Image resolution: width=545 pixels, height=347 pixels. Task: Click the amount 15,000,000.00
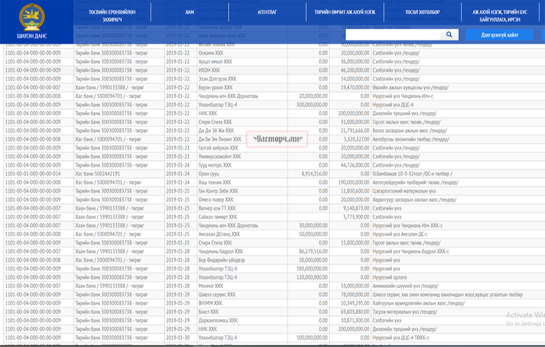click(x=355, y=243)
